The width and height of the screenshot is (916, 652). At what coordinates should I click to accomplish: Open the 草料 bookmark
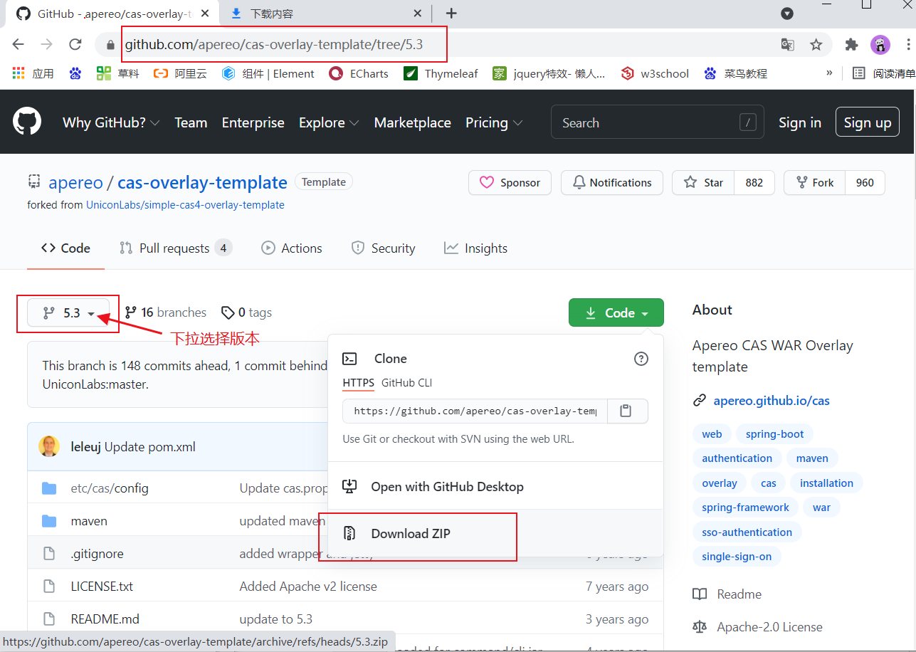(x=117, y=73)
